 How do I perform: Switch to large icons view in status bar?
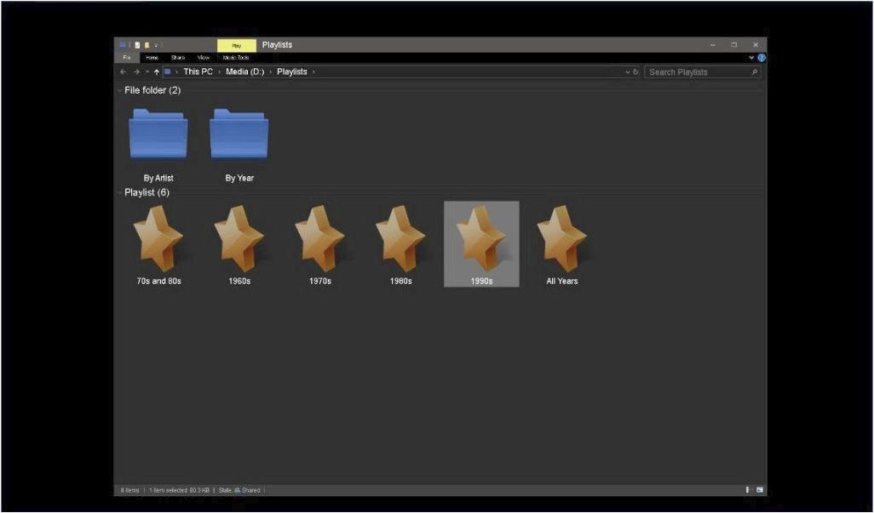[x=760, y=490]
